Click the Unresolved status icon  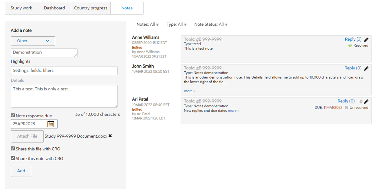click(x=346, y=108)
